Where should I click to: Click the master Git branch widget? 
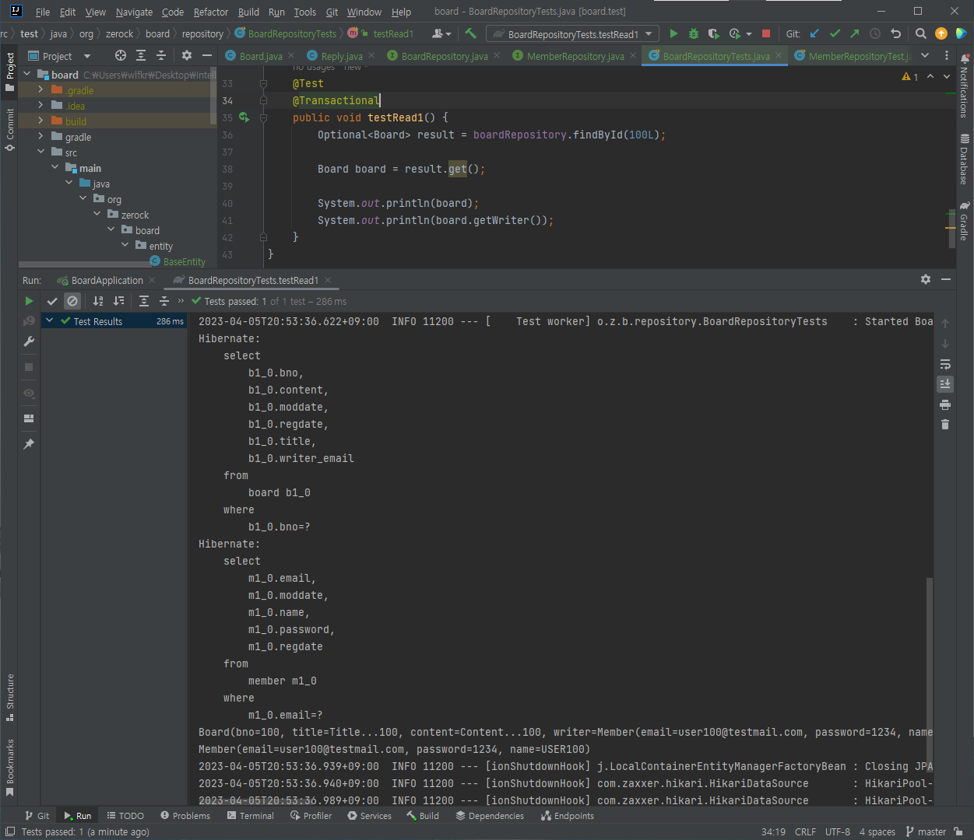(x=926, y=831)
